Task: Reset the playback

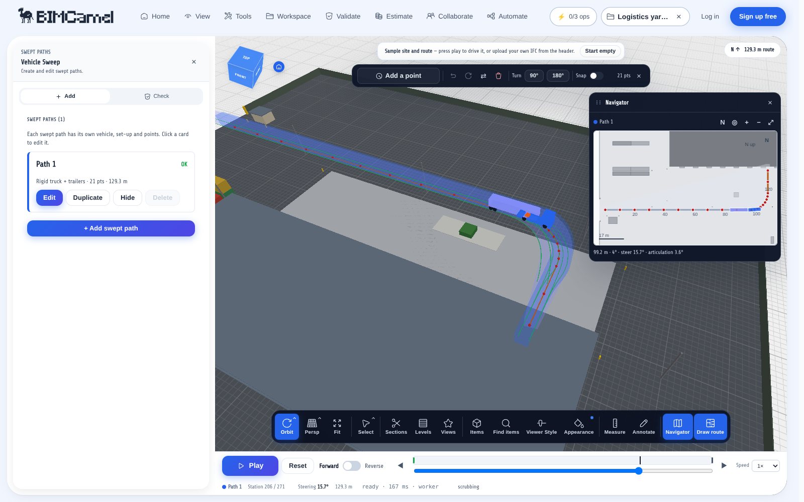Action: click(x=297, y=466)
